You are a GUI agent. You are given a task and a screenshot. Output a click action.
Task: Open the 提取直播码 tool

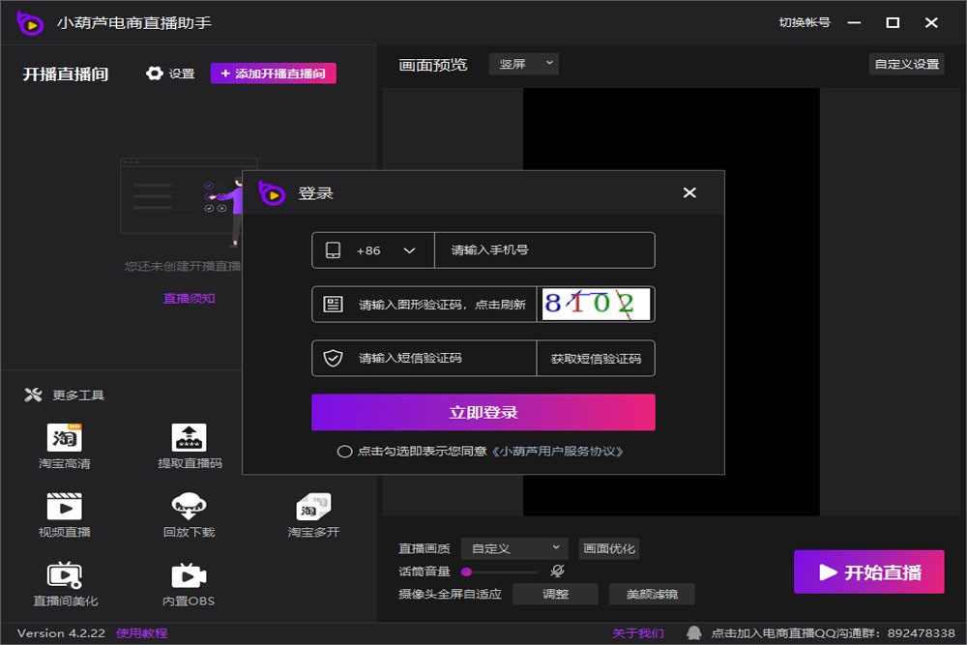point(190,447)
